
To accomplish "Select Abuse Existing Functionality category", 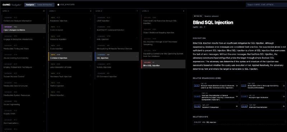I will pos(24,57).
